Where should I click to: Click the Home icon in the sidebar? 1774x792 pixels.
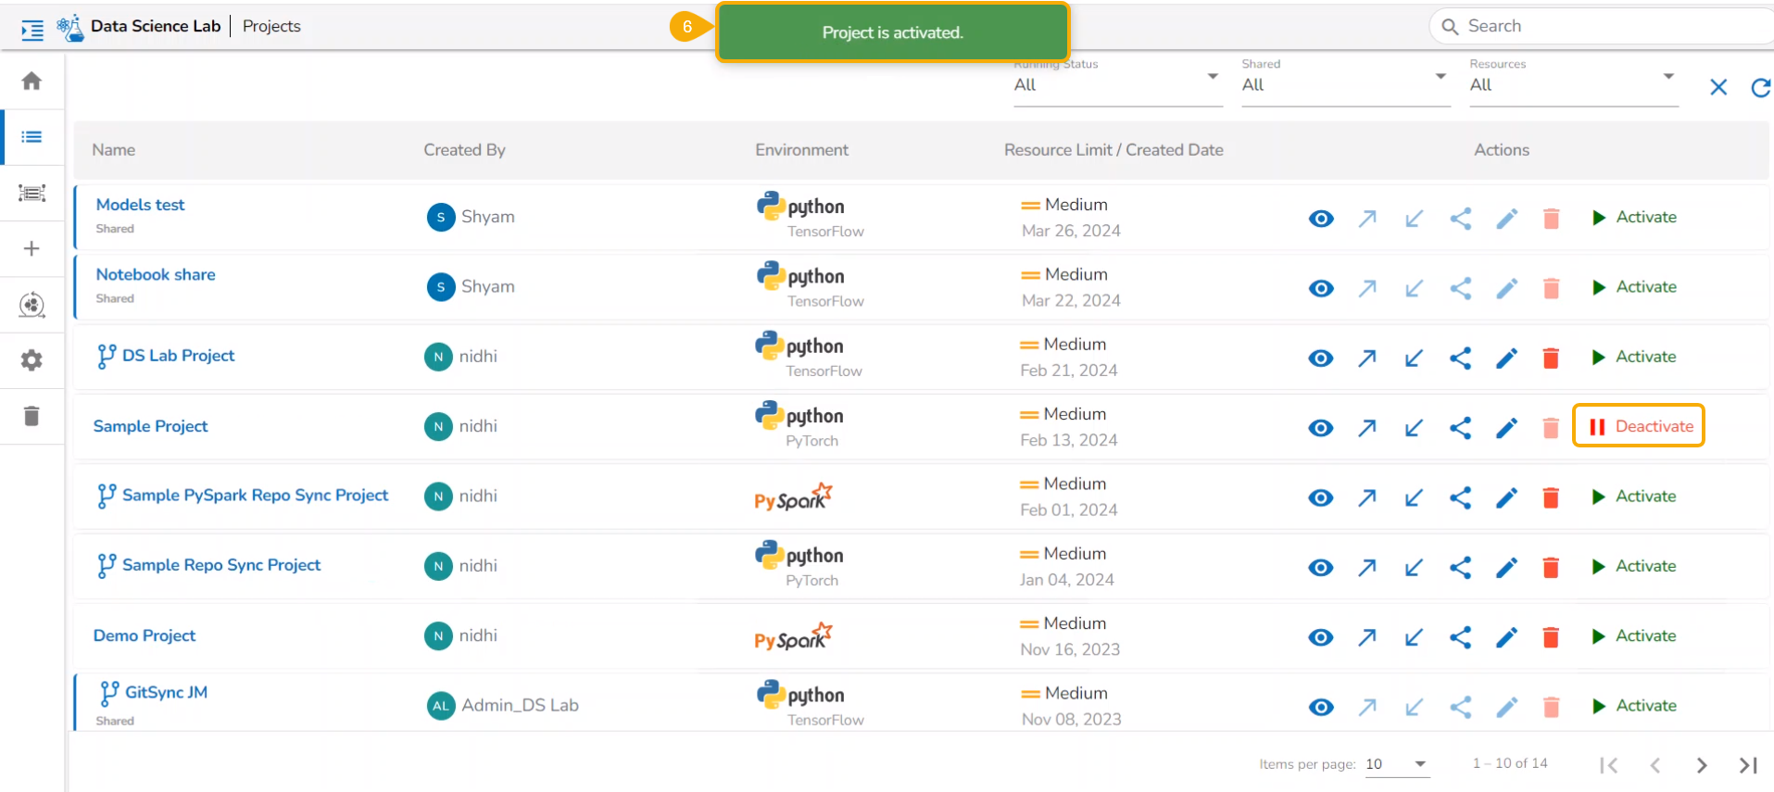(x=31, y=82)
